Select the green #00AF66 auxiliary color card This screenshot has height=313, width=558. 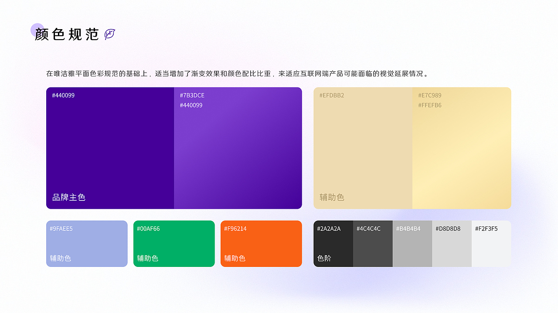(174, 243)
